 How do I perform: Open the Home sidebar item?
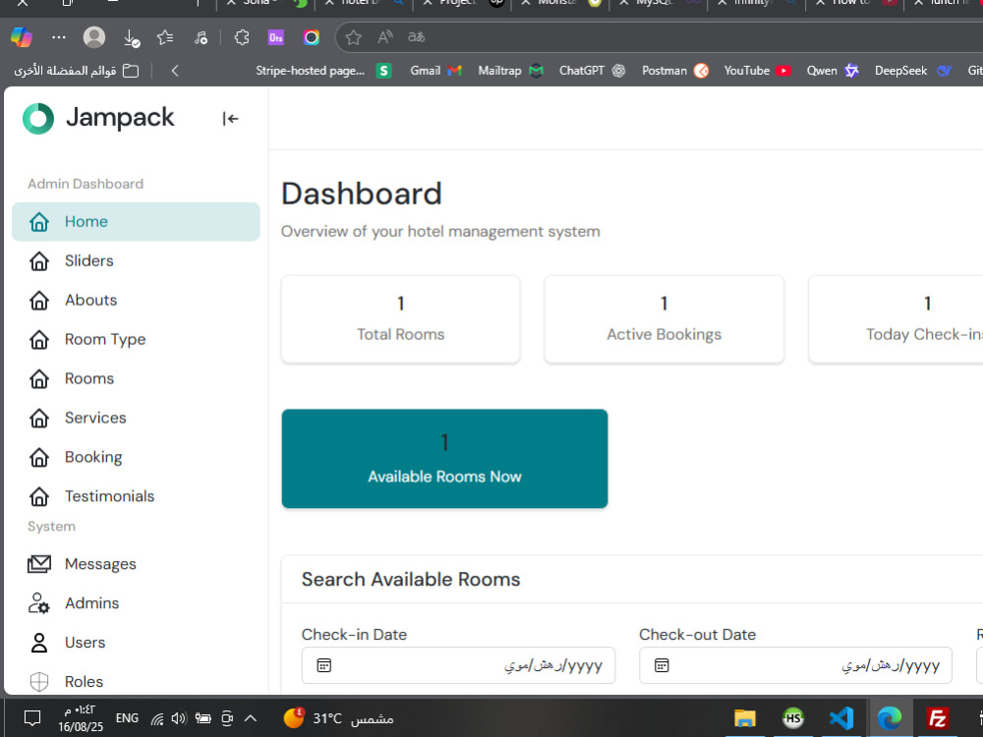tap(136, 221)
